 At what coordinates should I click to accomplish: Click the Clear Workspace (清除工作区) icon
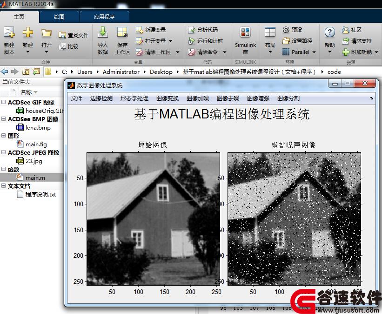click(139, 52)
